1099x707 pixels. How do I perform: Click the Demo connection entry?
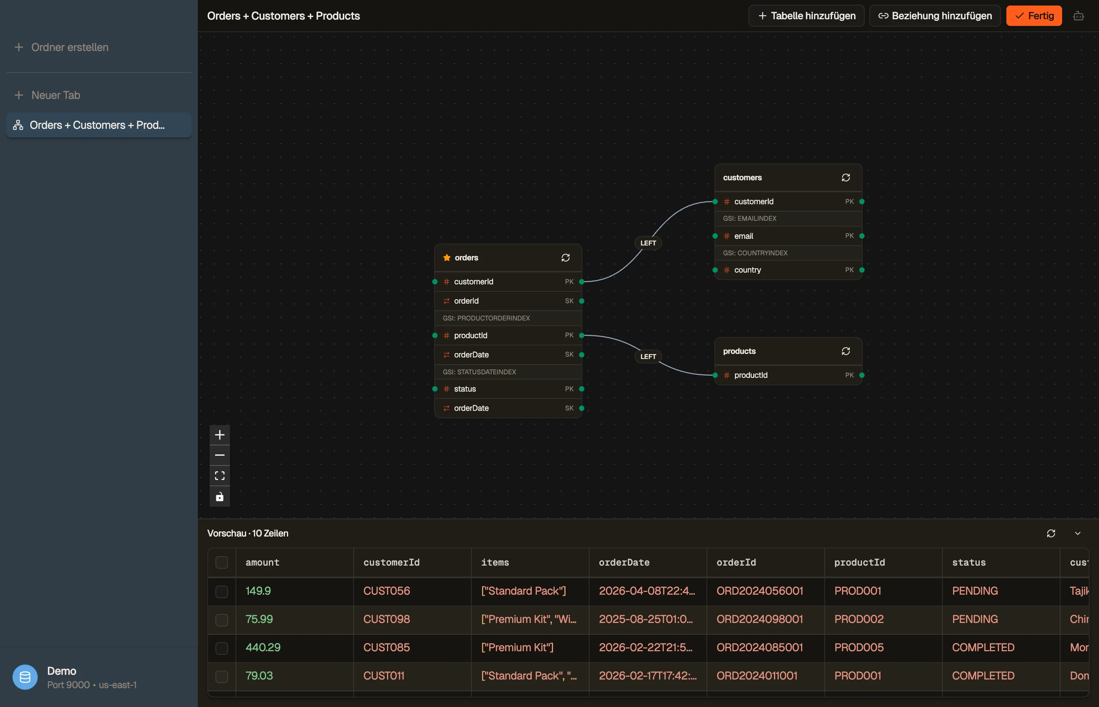coord(75,677)
